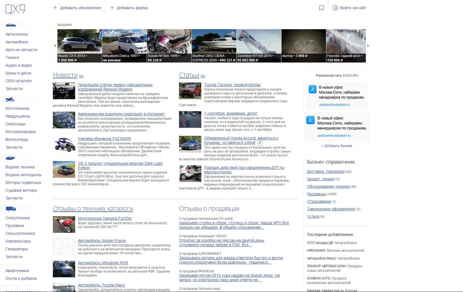The width and height of the screenshot is (463, 292).
Task: Click the car category icon in sidebar
Action: point(11,25)
